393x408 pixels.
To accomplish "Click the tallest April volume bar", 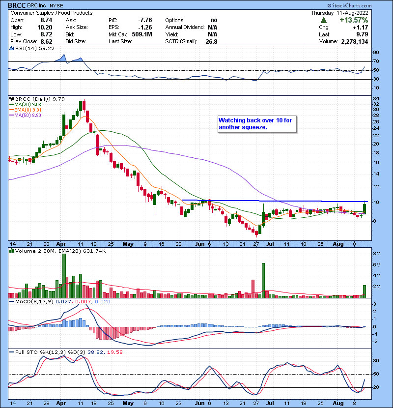I will [x=64, y=275].
